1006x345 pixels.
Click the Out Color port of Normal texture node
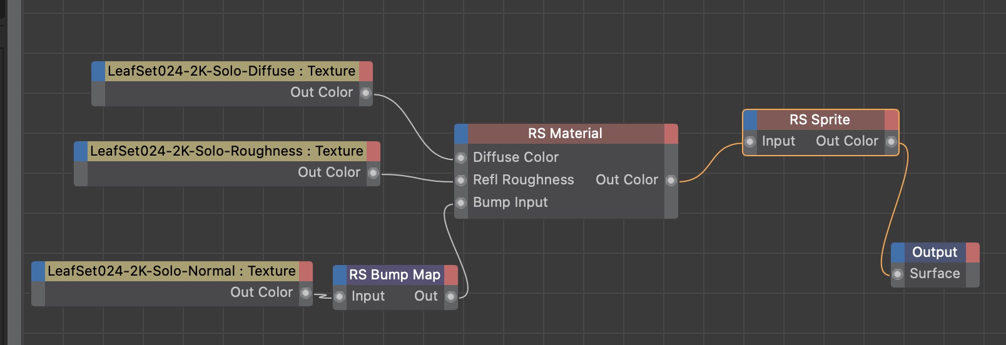[306, 293]
